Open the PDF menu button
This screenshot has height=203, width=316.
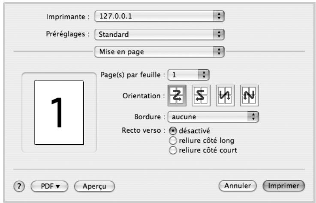(x=49, y=186)
